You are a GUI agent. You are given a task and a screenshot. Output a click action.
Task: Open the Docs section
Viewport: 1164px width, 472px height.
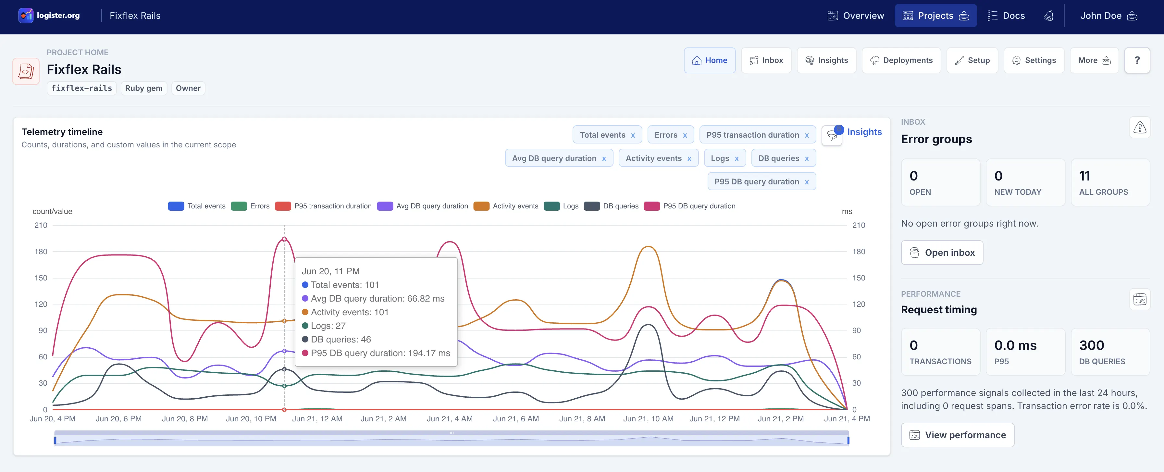click(x=1006, y=16)
